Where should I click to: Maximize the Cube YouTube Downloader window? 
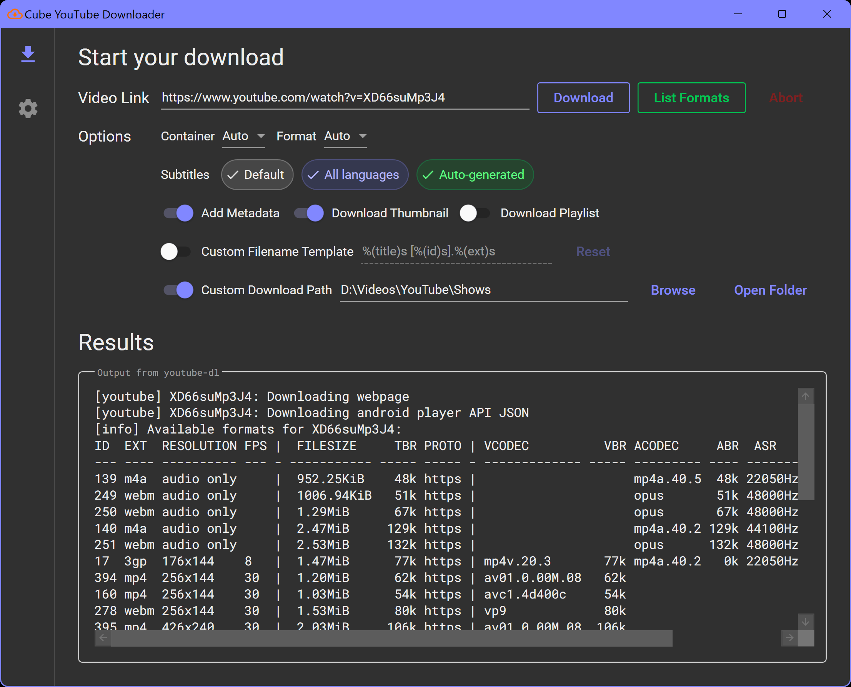pyautogui.click(x=782, y=14)
